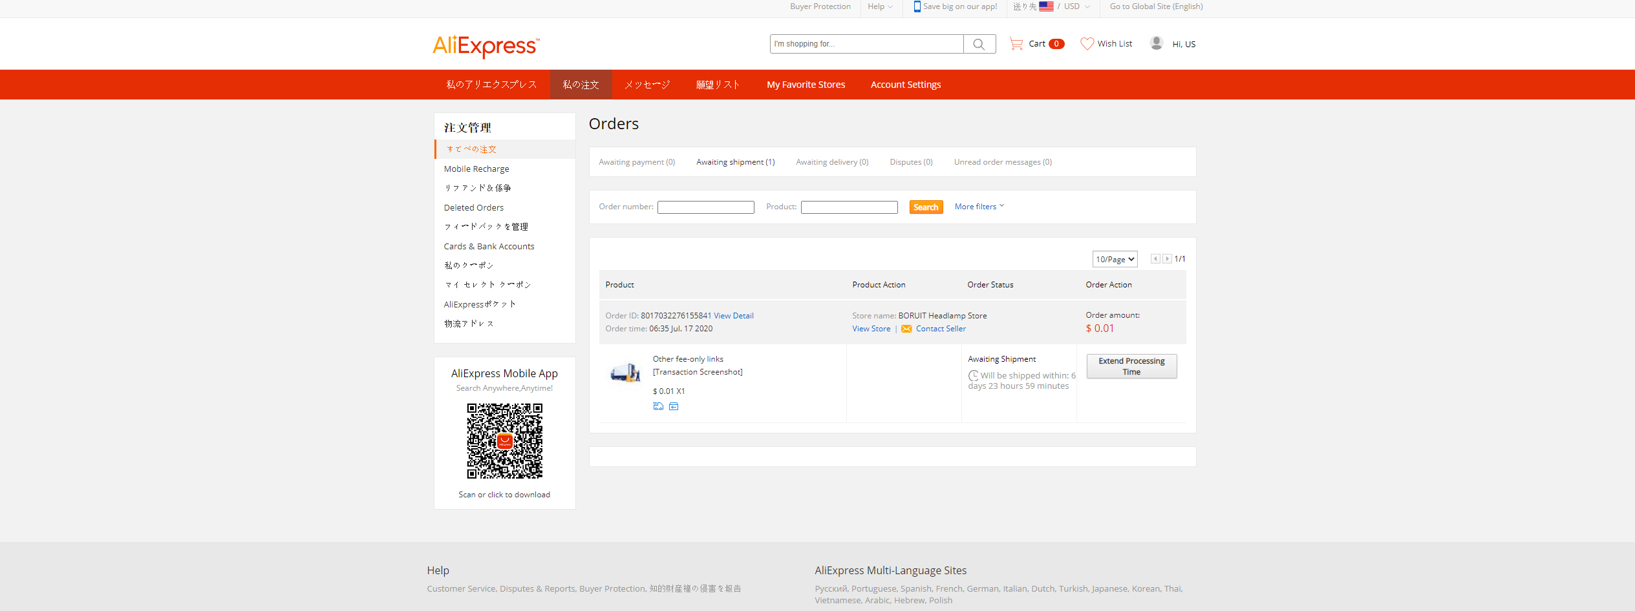Focus the Order number input field
1635x611 pixels.
tap(706, 207)
